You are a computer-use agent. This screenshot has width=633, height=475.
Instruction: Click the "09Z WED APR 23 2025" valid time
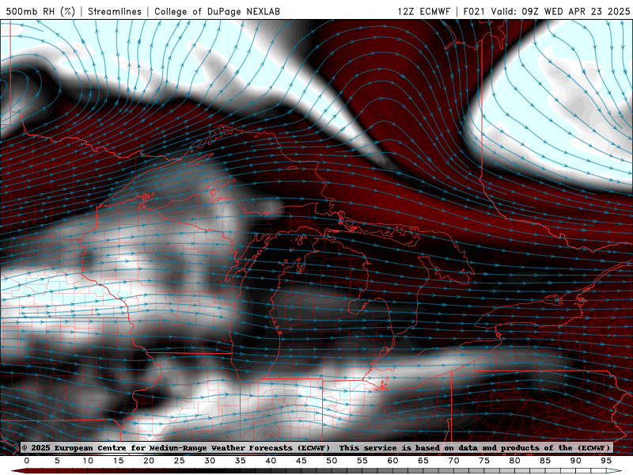[x=576, y=11]
